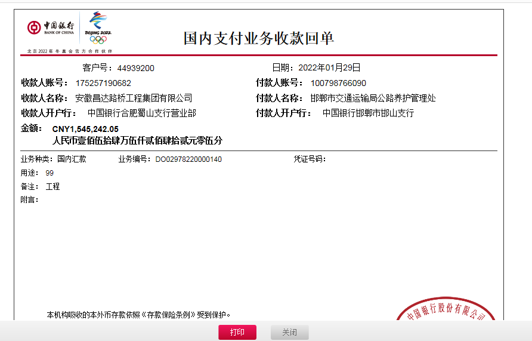532x341 pixels.
Task: Select business number DO02978220000140
Action: tap(188, 159)
